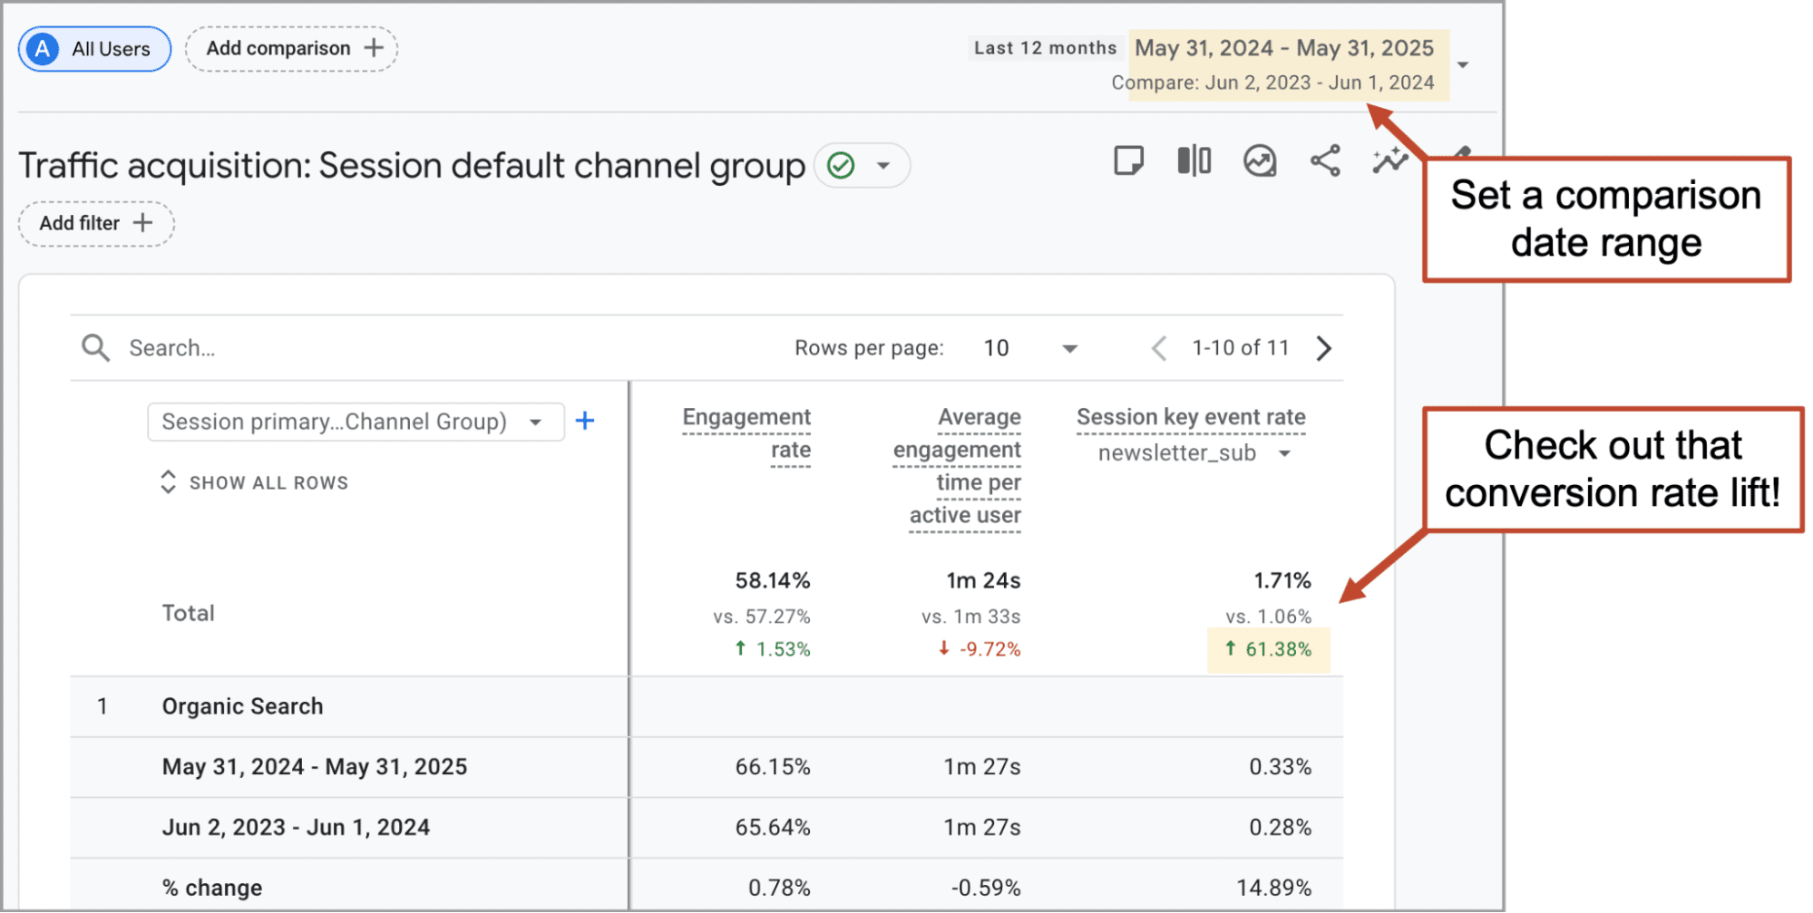
Task: Click the 0.78% change cell
Action: tap(779, 889)
